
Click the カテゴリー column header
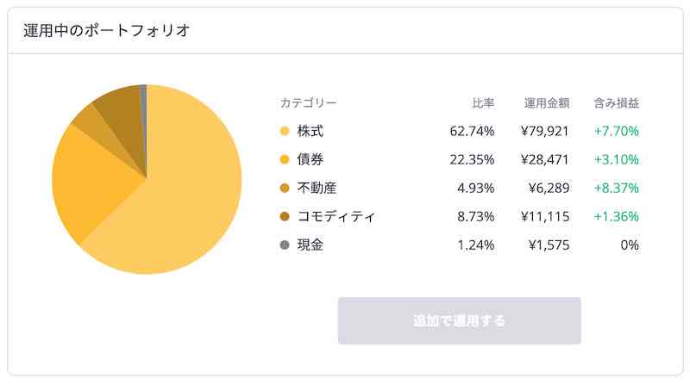pos(308,103)
